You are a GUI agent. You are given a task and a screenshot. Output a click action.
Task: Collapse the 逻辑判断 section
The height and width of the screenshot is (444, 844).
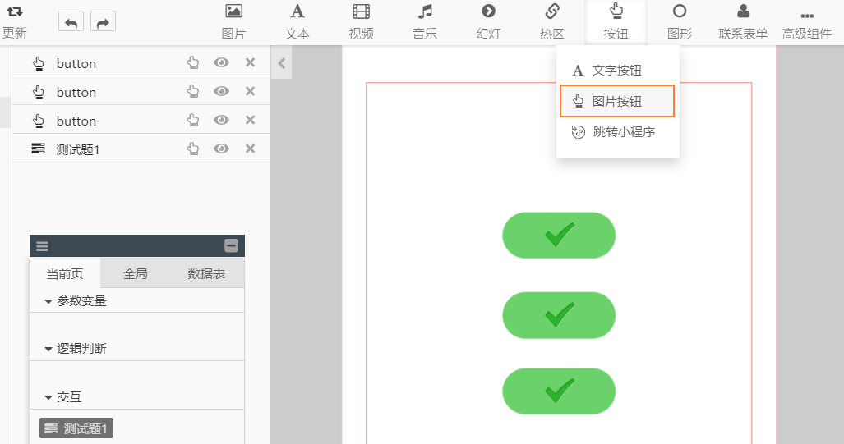pyautogui.click(x=48, y=349)
